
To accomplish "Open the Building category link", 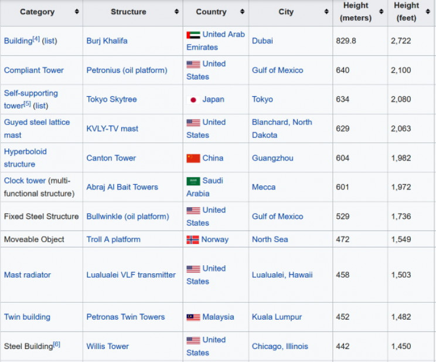I will coord(18,41).
